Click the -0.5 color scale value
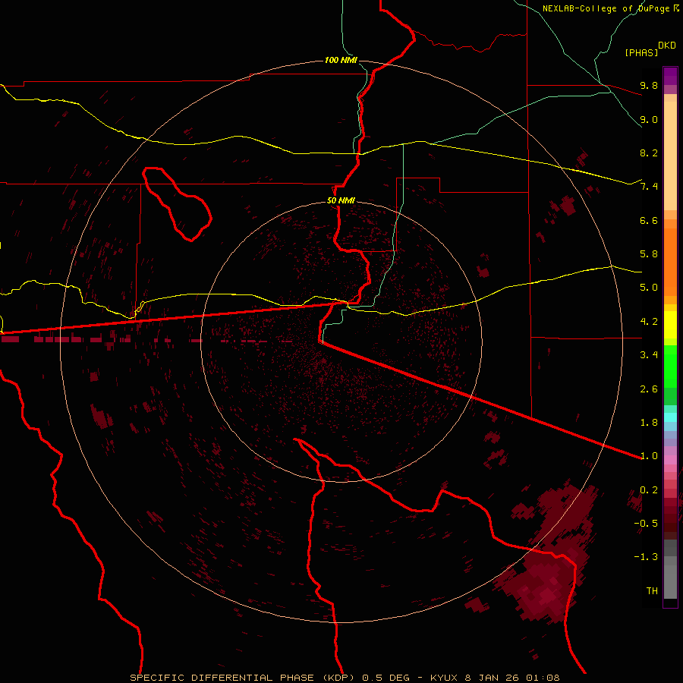The image size is (683, 683). coord(646,524)
